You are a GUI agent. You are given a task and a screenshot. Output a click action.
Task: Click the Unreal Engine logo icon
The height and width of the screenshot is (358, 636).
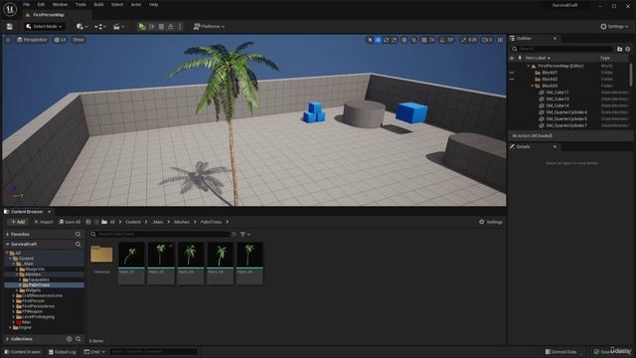pos(10,9)
